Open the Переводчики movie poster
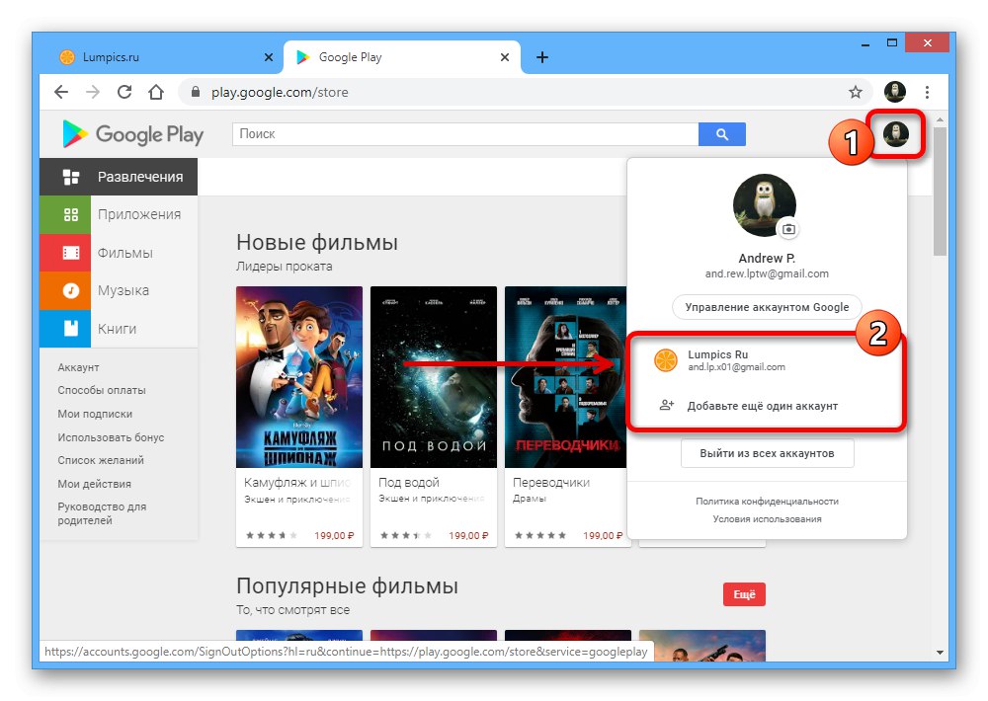 click(x=566, y=376)
